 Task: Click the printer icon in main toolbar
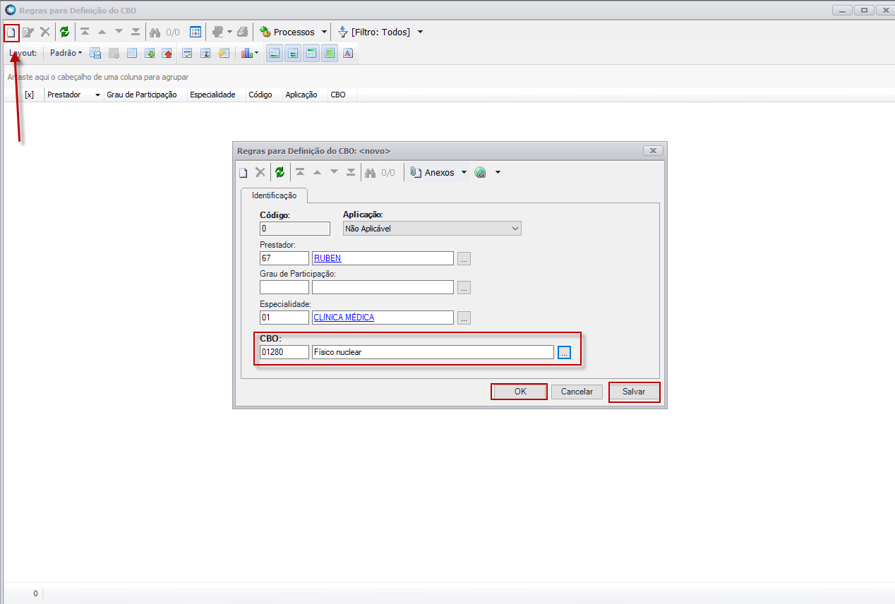(x=243, y=32)
